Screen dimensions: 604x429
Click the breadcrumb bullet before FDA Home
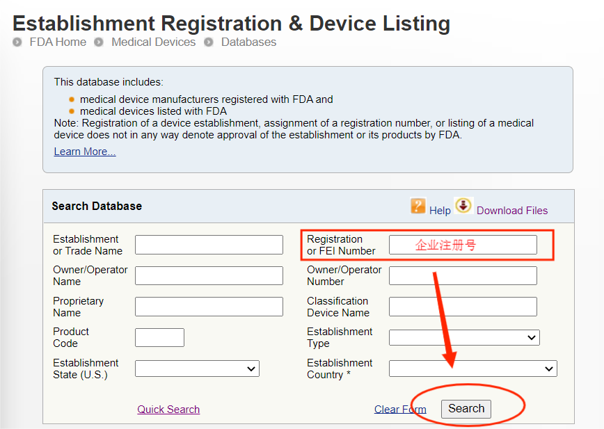(x=17, y=42)
